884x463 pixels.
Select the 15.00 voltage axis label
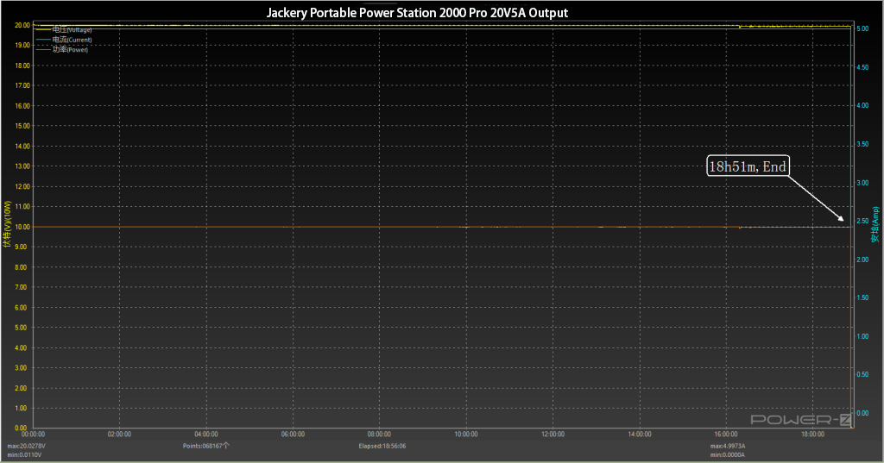click(22, 126)
